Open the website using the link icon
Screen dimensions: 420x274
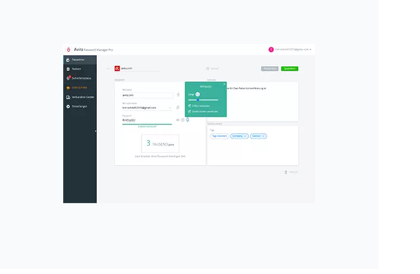(x=178, y=95)
